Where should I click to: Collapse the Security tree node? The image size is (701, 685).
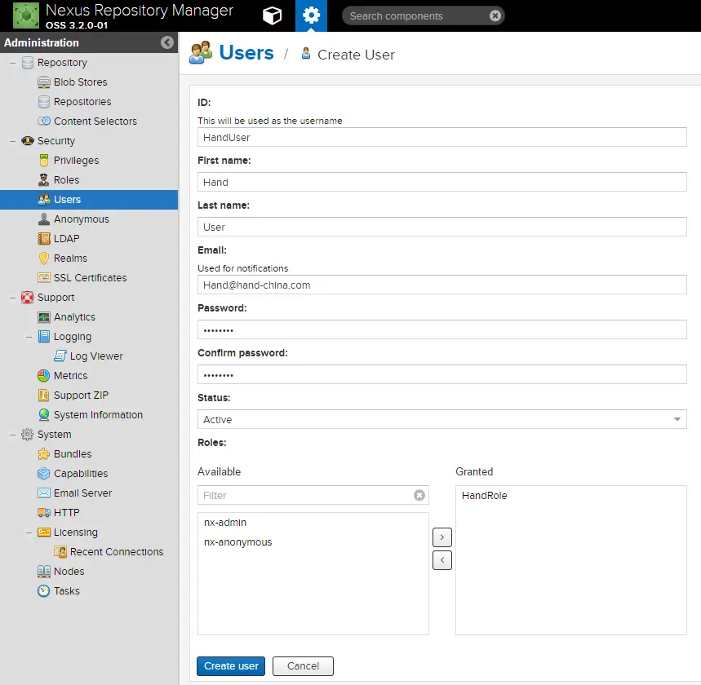(x=12, y=141)
